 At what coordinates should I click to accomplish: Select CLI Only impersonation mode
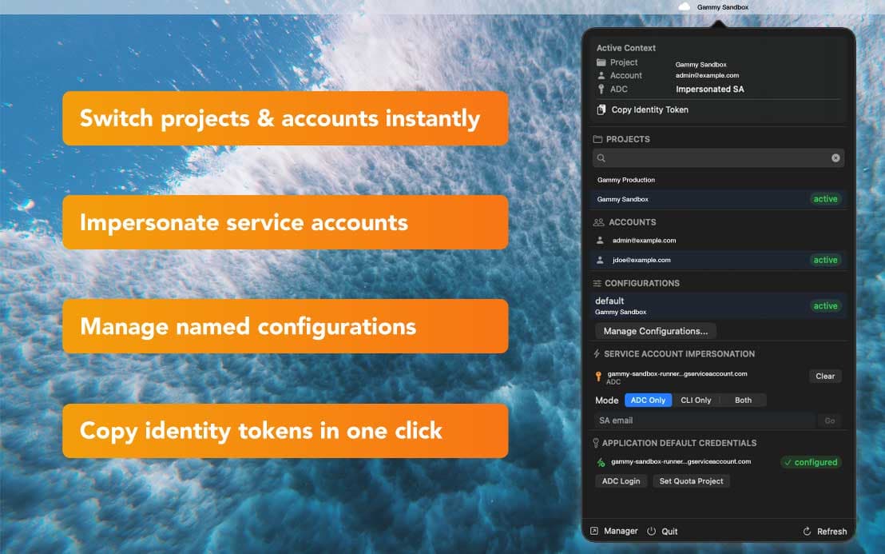[695, 400]
